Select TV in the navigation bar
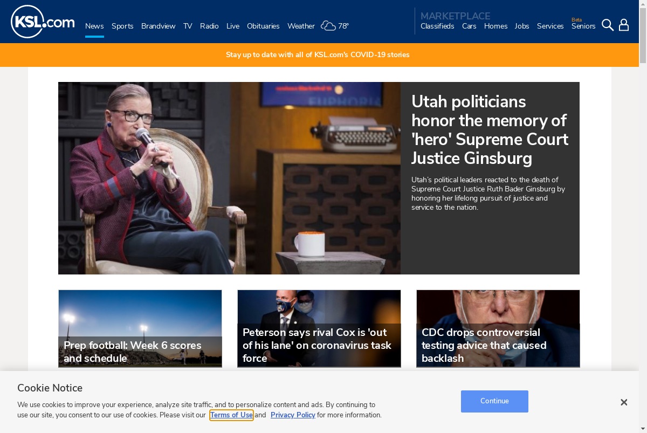647x433 pixels. (x=188, y=26)
